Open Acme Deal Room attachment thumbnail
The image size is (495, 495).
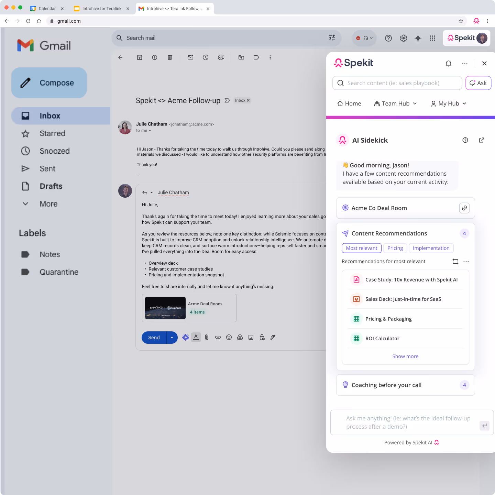165,308
